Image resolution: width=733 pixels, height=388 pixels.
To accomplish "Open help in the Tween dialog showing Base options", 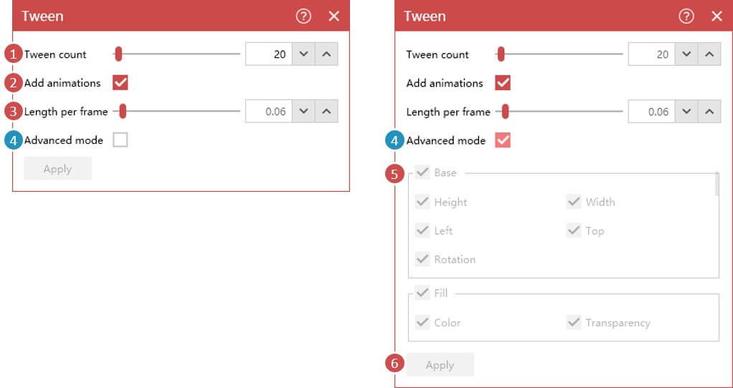I will (x=686, y=16).
